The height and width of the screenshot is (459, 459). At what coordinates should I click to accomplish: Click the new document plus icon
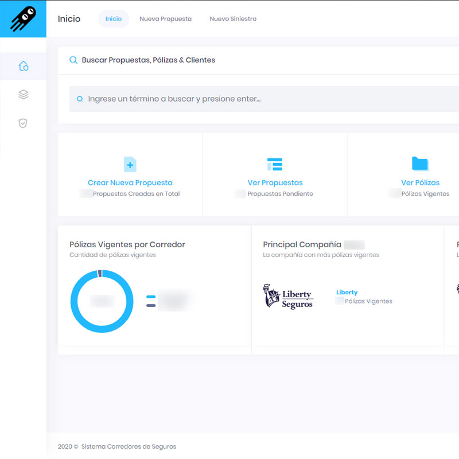[130, 165]
